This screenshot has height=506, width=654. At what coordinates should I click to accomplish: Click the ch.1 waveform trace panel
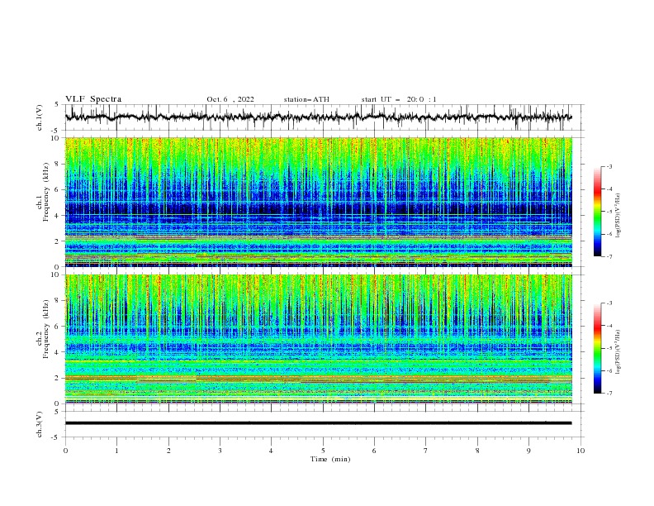pyautogui.click(x=324, y=117)
